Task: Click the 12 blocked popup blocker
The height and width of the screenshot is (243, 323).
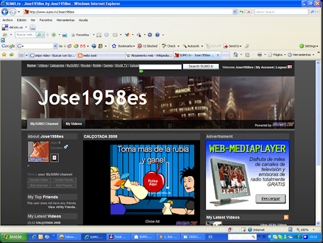Action: (x=148, y=46)
